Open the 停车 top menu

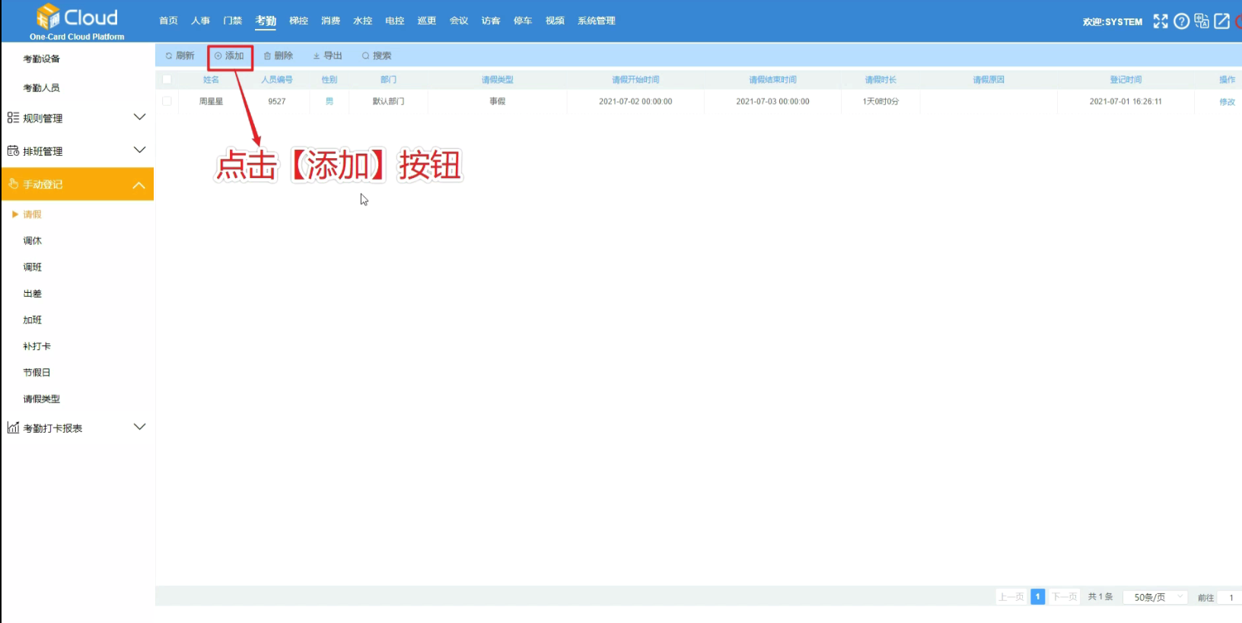tap(523, 21)
